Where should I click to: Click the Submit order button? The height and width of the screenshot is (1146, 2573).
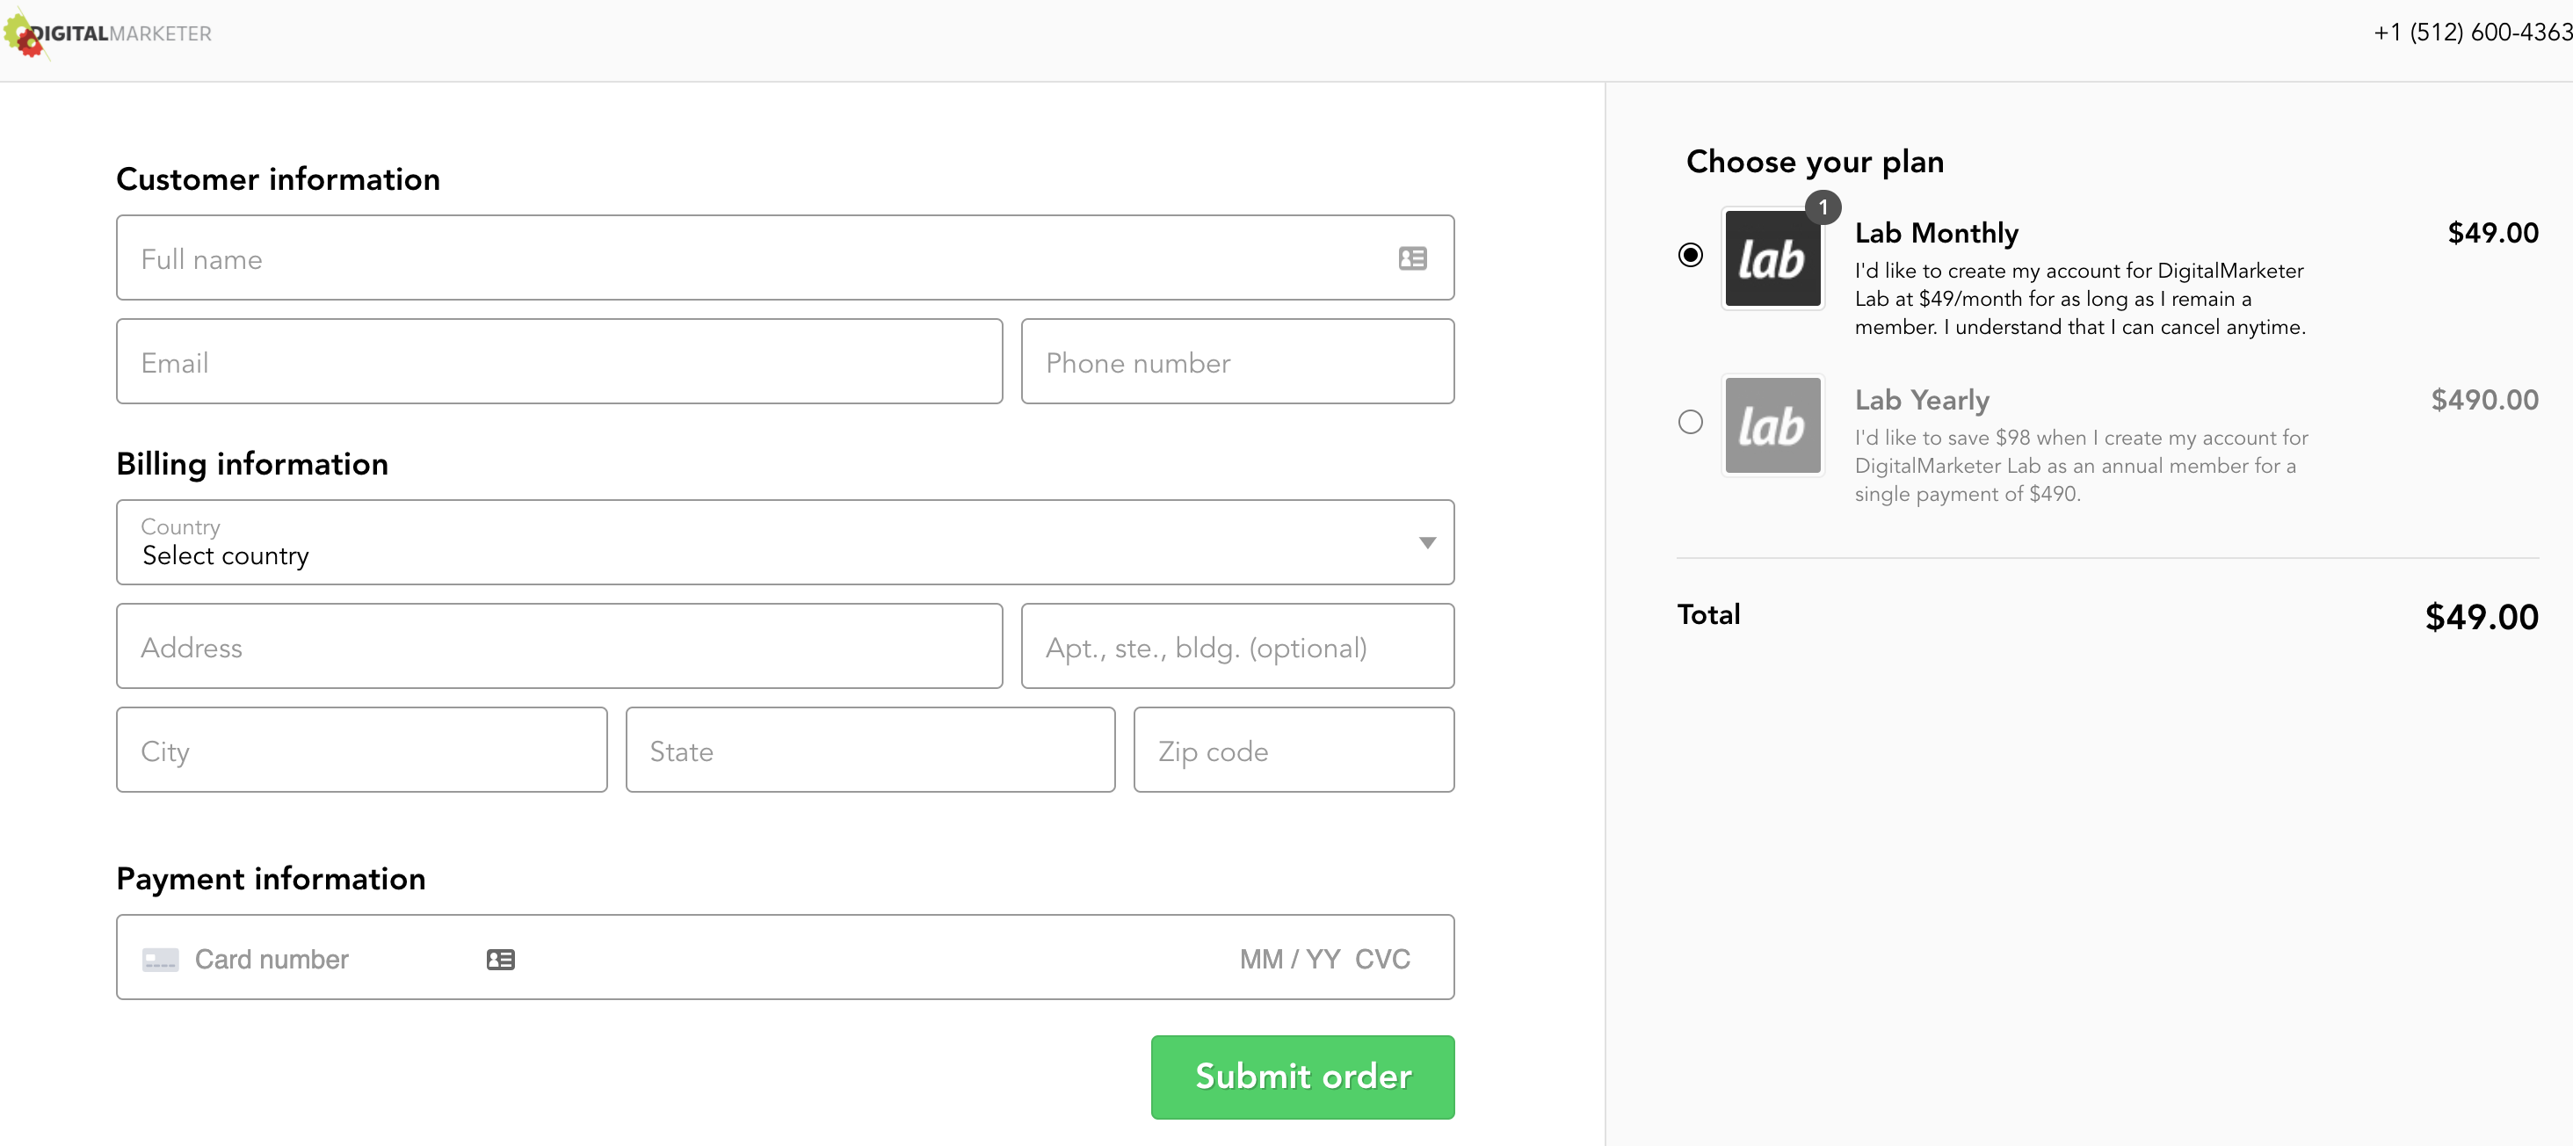[1301, 1076]
